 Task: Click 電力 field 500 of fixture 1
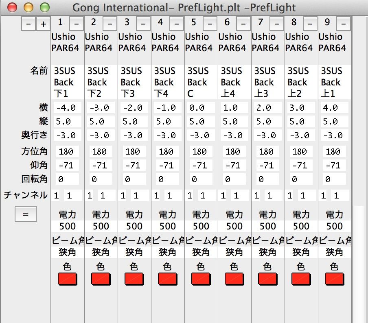coord(68,226)
